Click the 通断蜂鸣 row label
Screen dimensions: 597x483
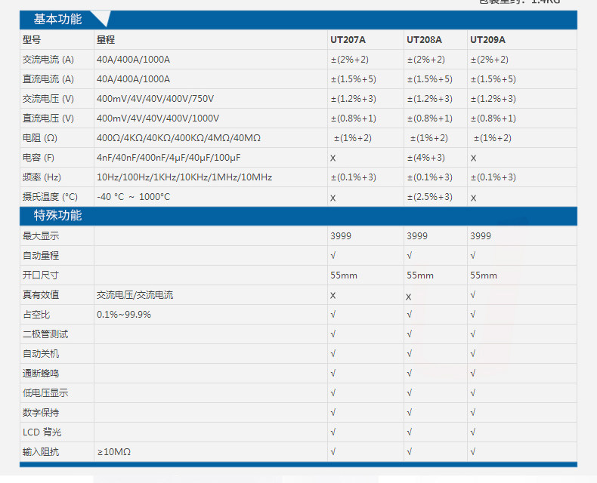[x=41, y=374]
